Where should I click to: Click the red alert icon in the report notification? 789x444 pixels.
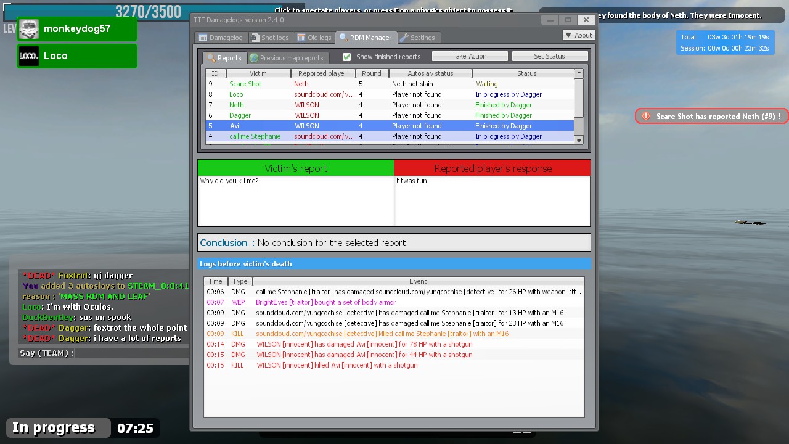[646, 116]
